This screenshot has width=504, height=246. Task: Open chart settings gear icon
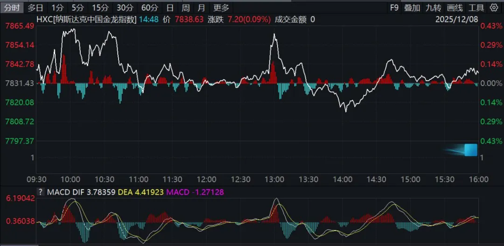(495, 7)
